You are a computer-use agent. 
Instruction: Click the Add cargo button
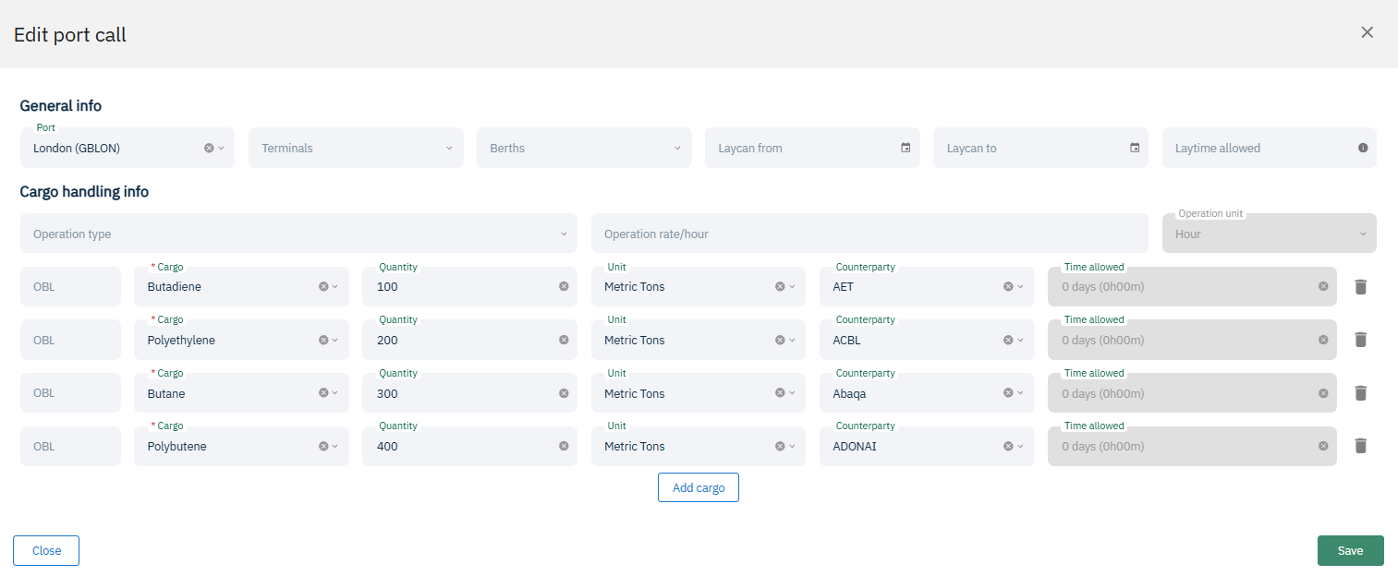click(699, 487)
